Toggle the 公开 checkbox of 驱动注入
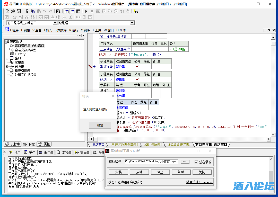Image resolution: width=278 pixels, height=197 pixels. pos(137,79)
